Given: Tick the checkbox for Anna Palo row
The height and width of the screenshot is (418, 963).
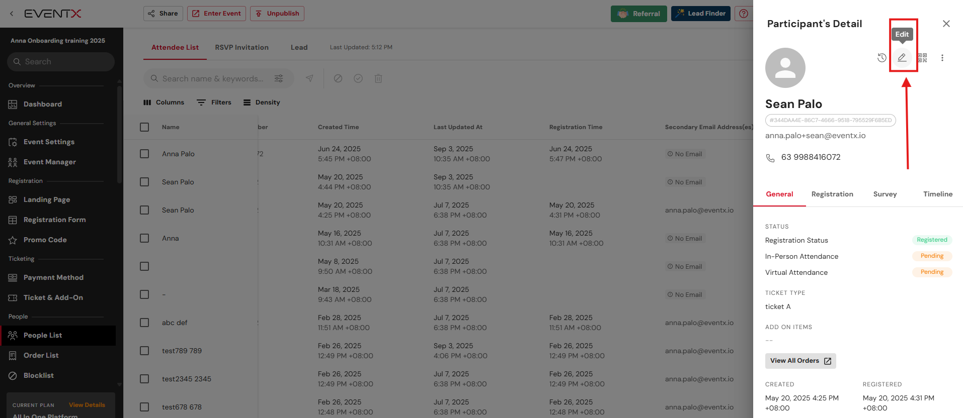Looking at the screenshot, I should pos(144,154).
